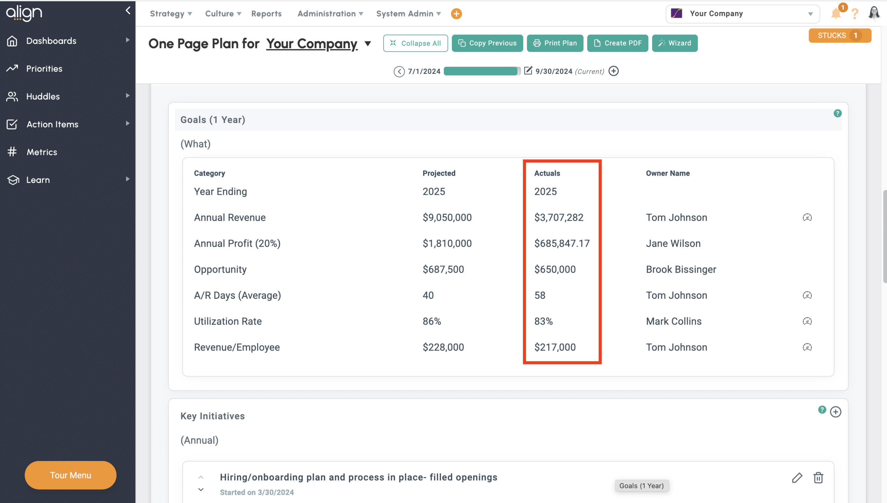Click the orange plus quick-add icon
887x503 pixels.
click(x=456, y=14)
